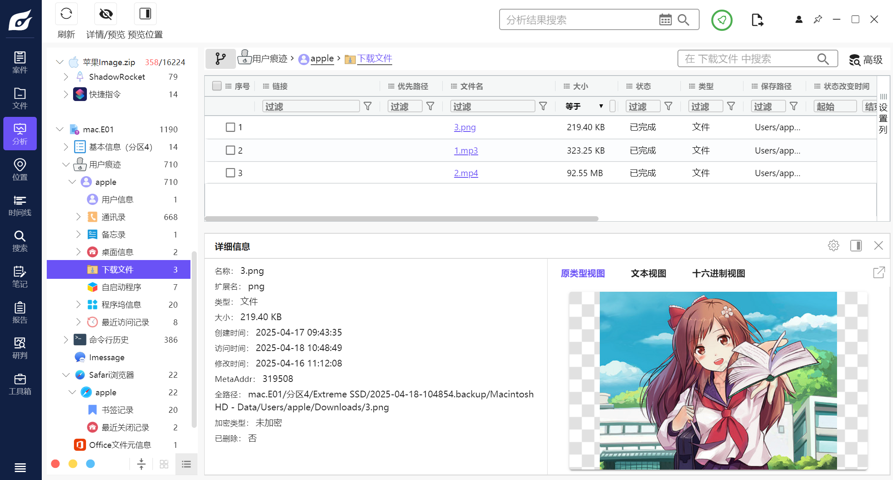Open the 1.mp3 file link
Viewport: 893px width, 480px height.
tap(466, 150)
